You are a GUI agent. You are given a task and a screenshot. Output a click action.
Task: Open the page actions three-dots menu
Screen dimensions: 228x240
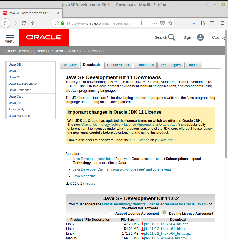click(155, 23)
